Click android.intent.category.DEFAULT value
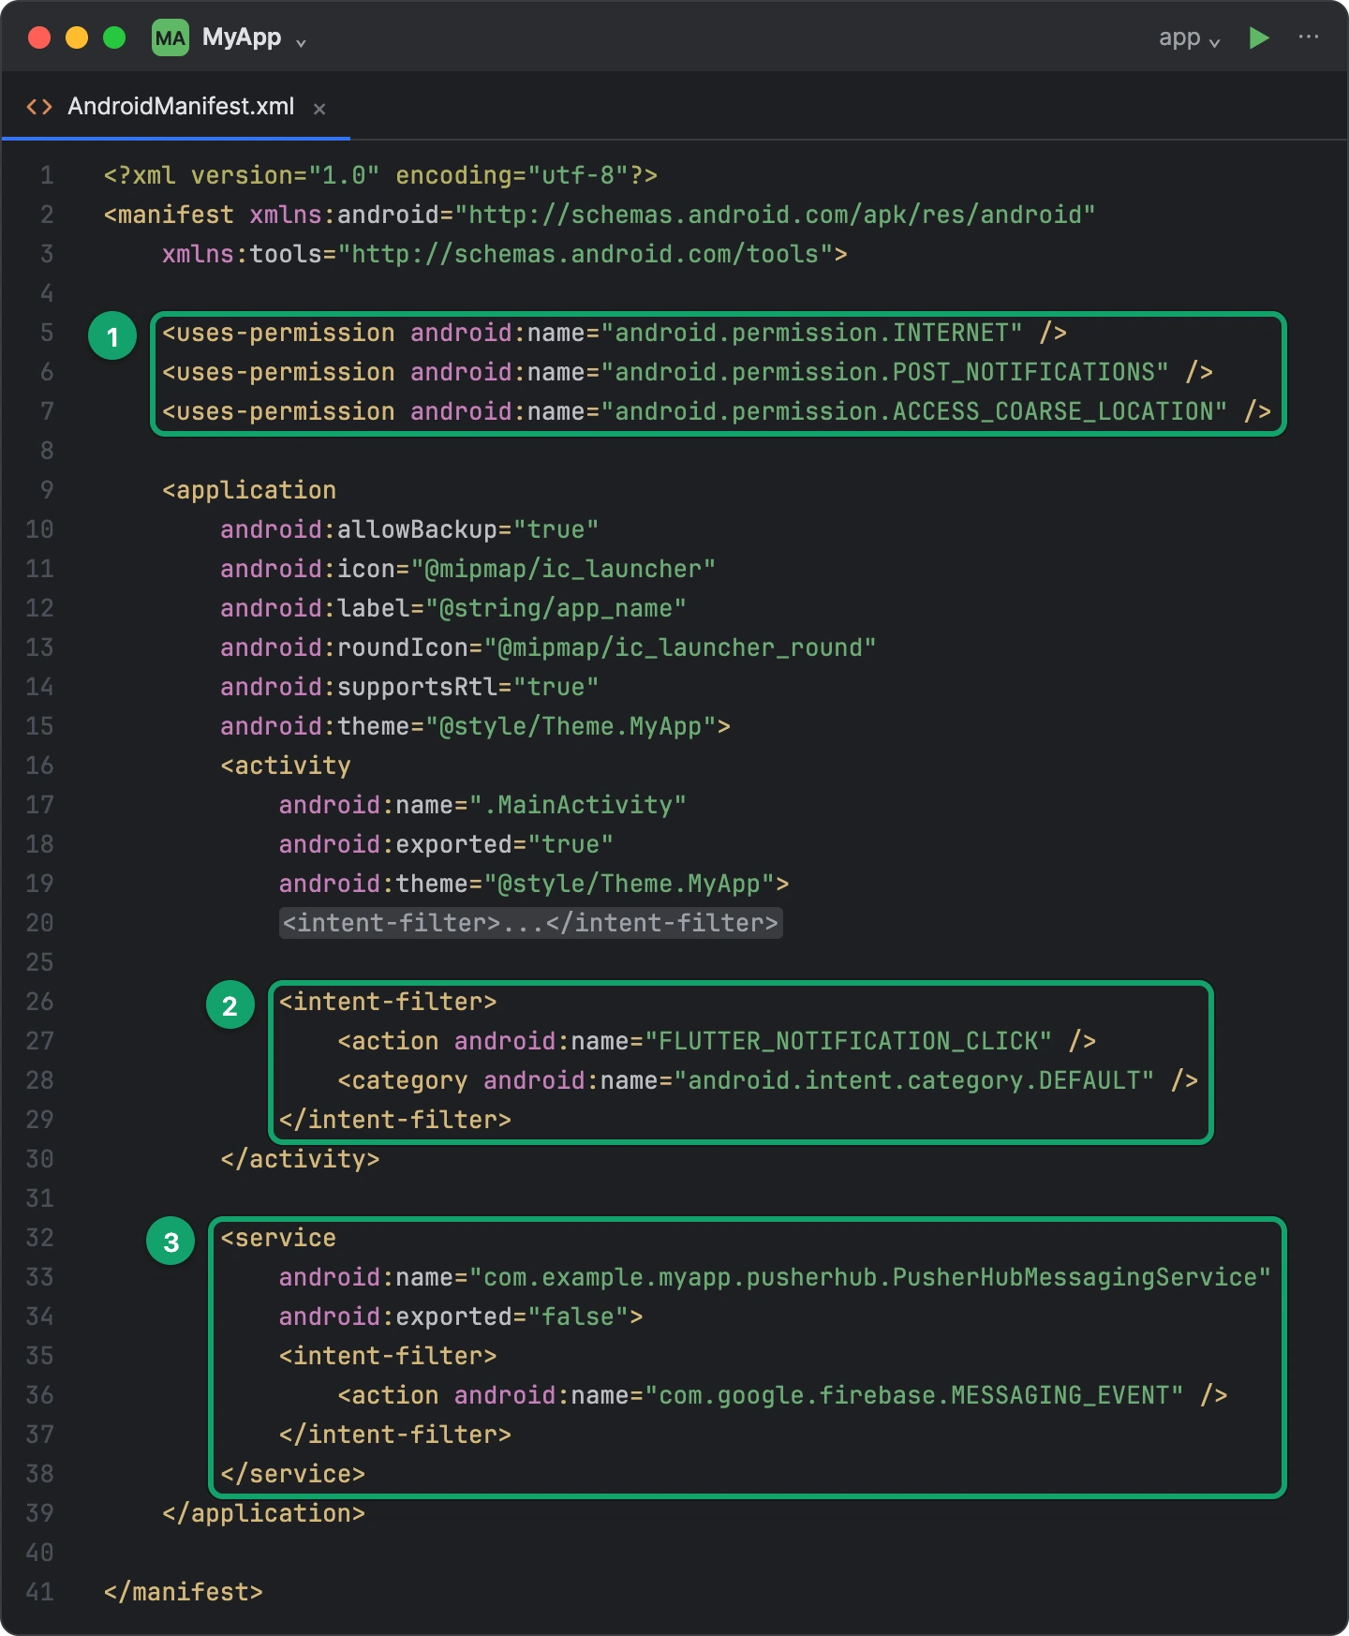This screenshot has height=1636, width=1349. 913,1080
